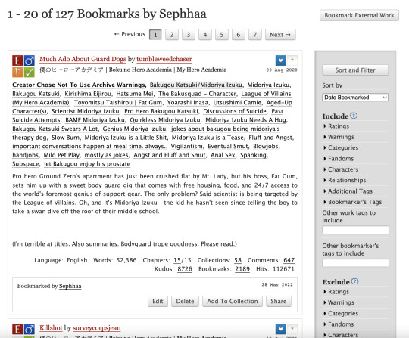Open the Bookmarks 2189 link

click(242, 269)
